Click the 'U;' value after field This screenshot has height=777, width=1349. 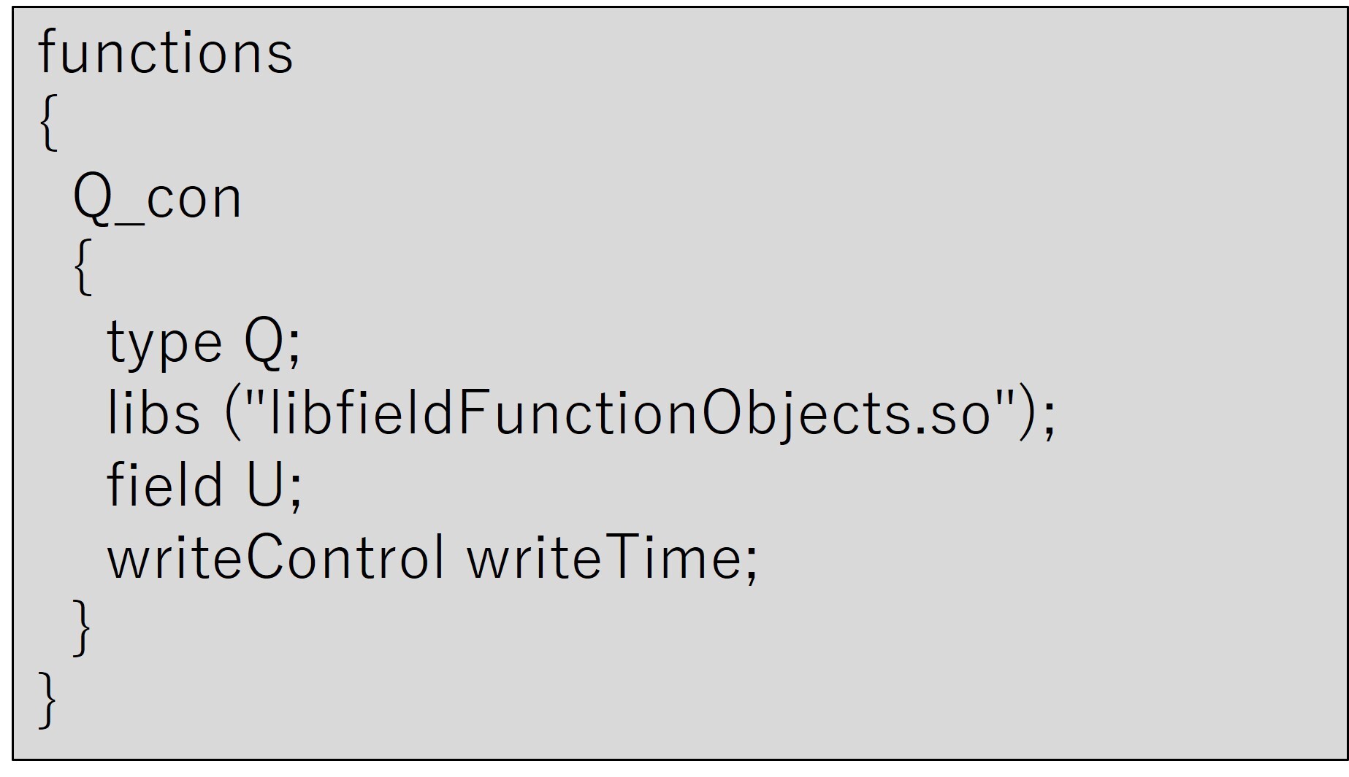pyautogui.click(x=274, y=486)
